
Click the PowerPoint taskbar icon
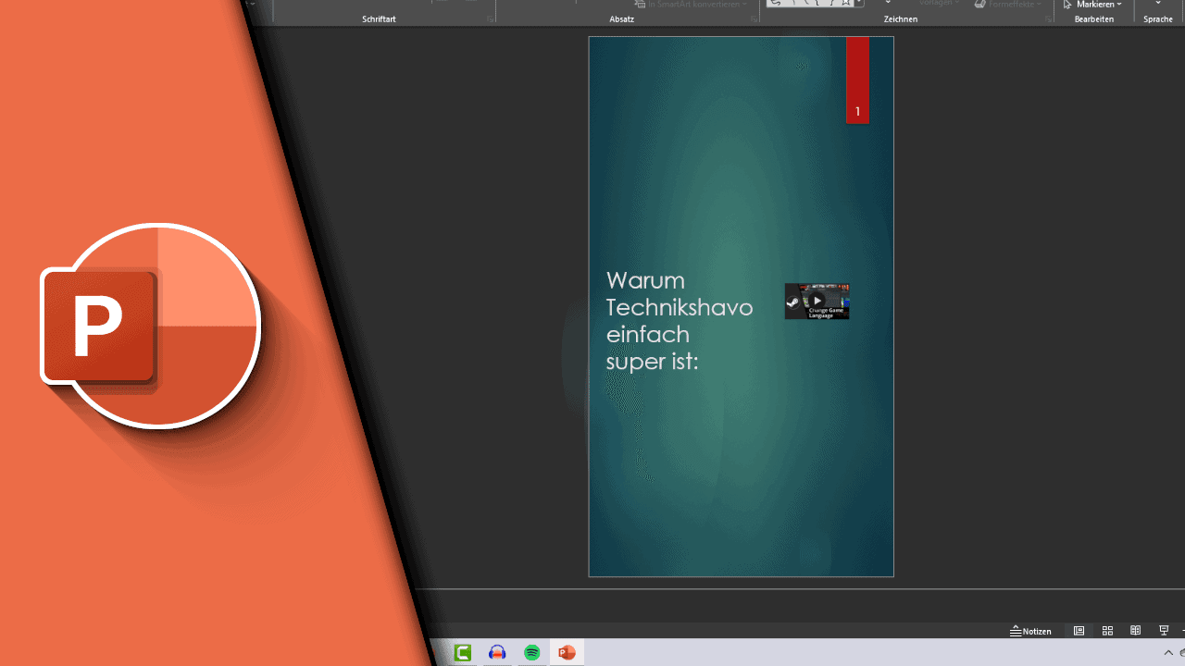click(567, 653)
